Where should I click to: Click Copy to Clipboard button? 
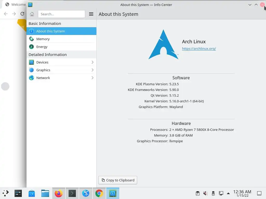118,180
